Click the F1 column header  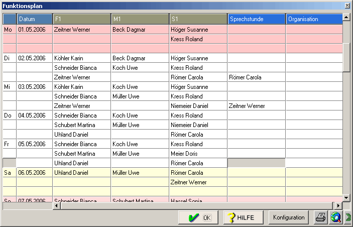pos(82,19)
